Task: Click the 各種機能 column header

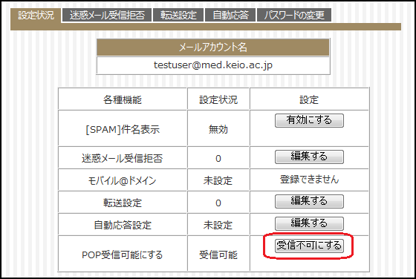Action: [123, 99]
